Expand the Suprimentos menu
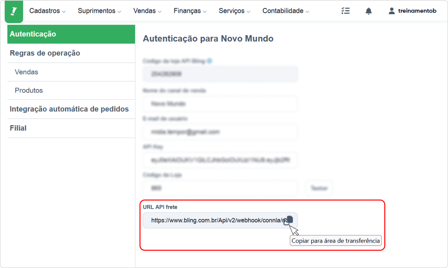The image size is (448, 268). pyautogui.click(x=100, y=11)
